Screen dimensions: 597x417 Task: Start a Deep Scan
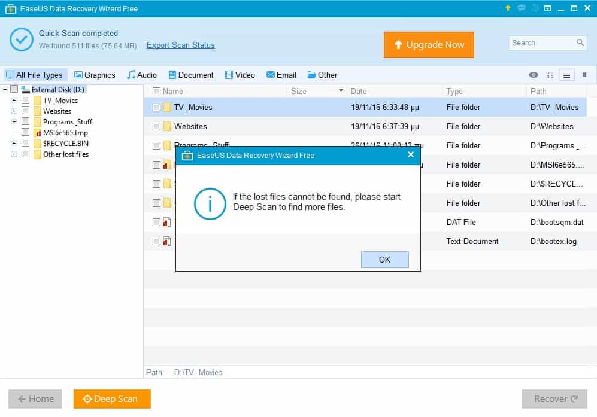(112, 398)
